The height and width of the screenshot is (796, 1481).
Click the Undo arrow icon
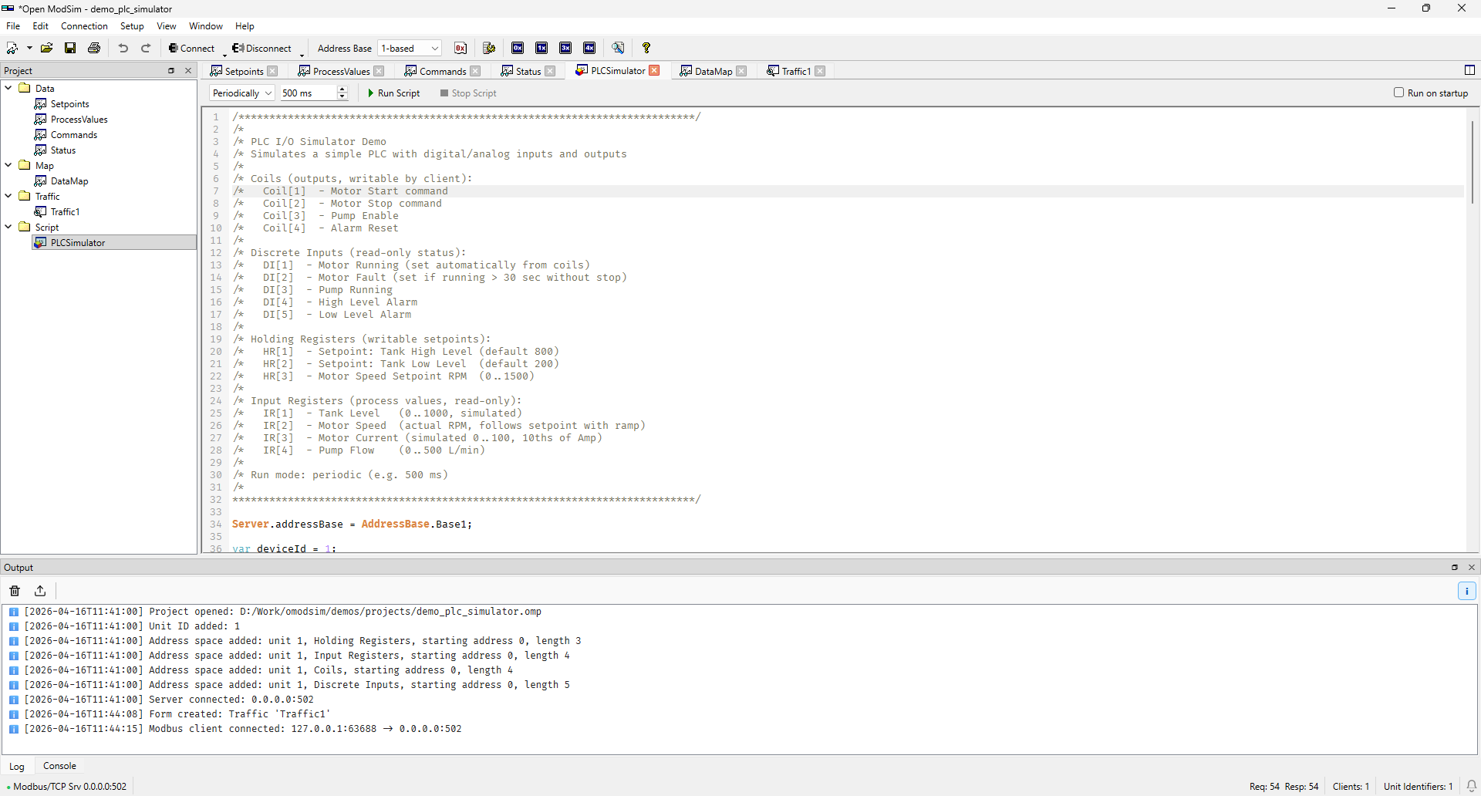(x=123, y=48)
